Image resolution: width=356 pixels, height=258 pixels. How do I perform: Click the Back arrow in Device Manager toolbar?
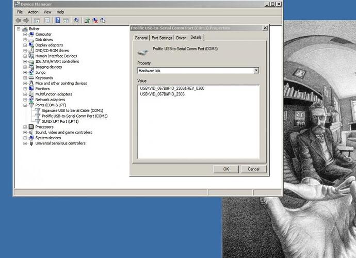coord(19,21)
